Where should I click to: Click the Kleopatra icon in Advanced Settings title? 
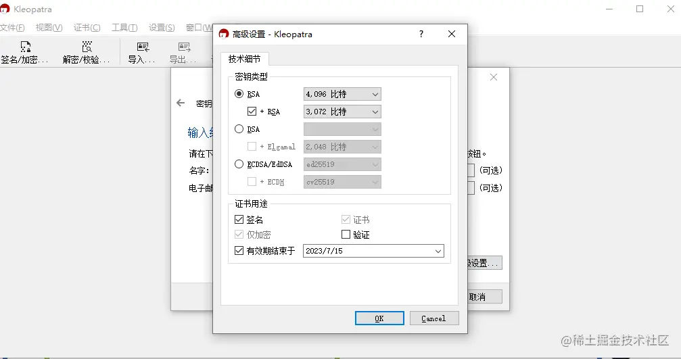224,34
